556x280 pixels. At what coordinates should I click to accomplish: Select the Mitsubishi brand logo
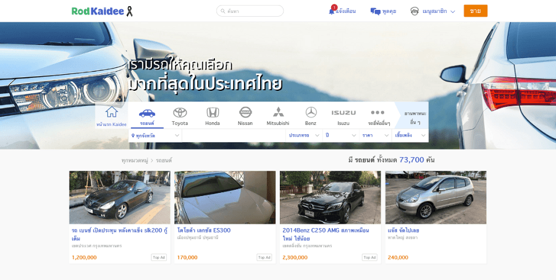click(278, 112)
